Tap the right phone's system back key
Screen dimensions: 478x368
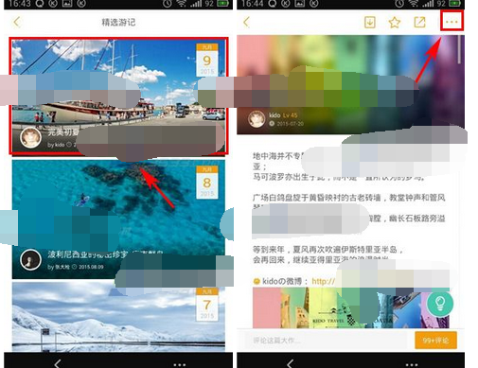(291, 363)
